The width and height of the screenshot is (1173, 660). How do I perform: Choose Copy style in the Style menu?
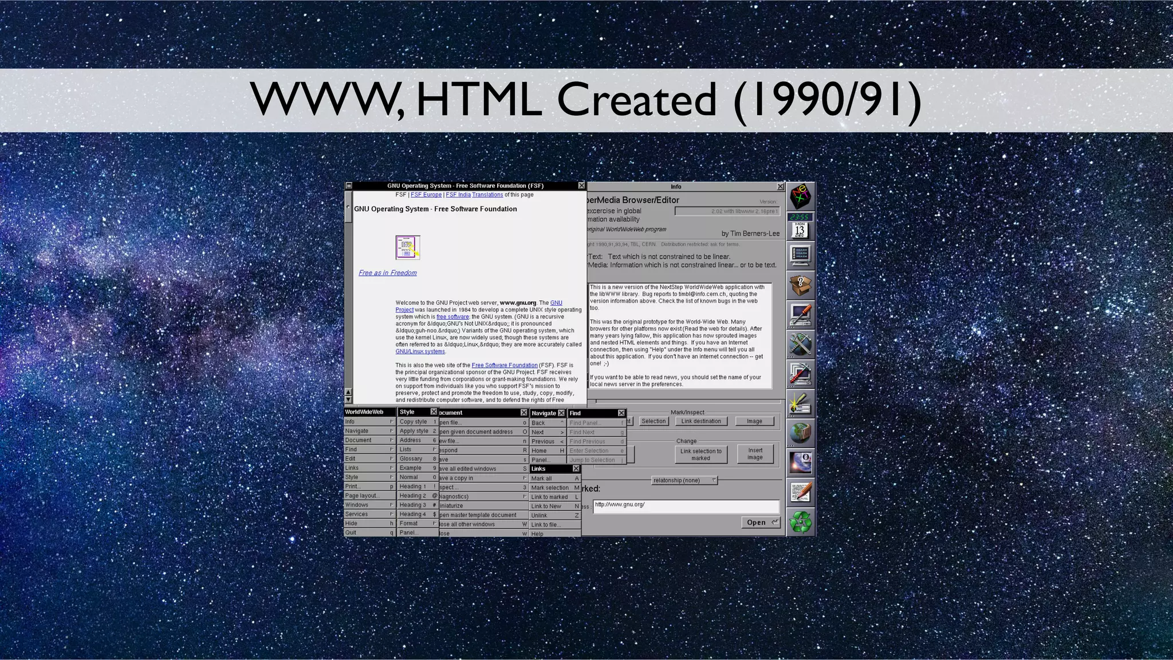click(x=418, y=422)
